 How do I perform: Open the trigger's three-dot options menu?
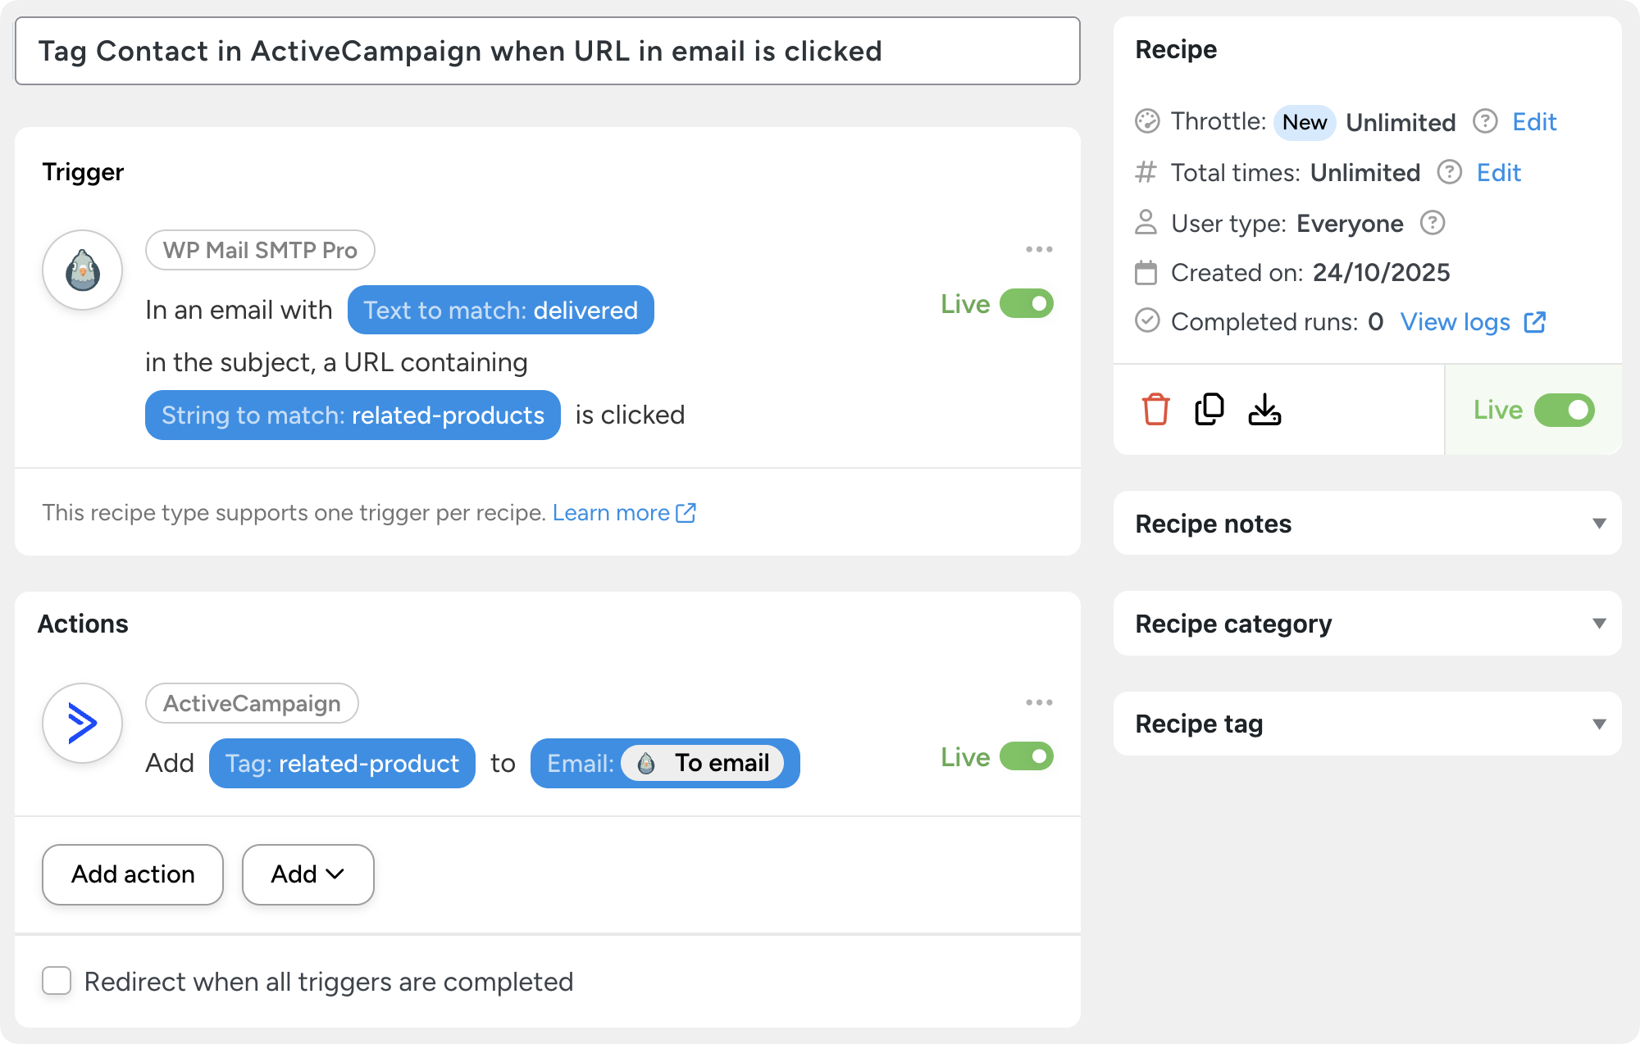point(1039,249)
